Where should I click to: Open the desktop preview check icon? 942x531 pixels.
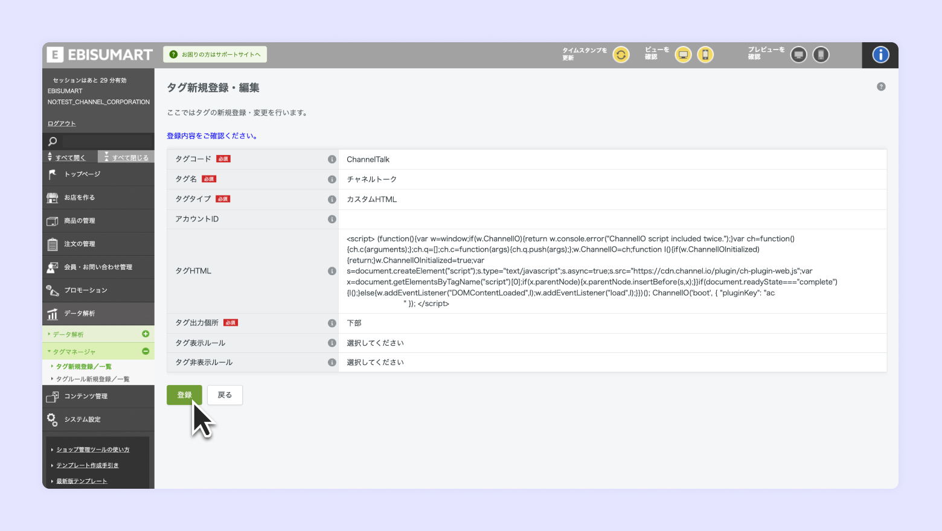pyautogui.click(x=799, y=55)
